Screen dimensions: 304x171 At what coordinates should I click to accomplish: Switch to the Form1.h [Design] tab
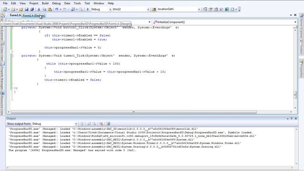pyautogui.click(x=34, y=16)
